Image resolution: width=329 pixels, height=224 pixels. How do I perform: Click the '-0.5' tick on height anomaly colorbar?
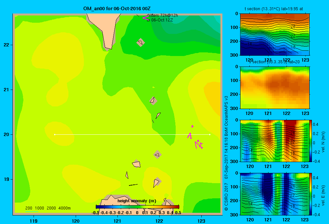pos(95,213)
